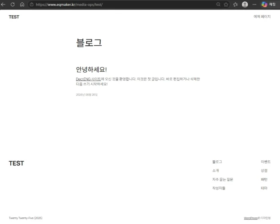Open the footer 패턴 link
Image resolution: width=280 pixels, height=224 pixels.
(264, 179)
